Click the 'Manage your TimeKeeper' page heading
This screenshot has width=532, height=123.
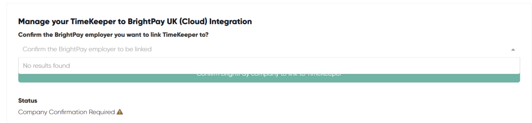pos(135,21)
